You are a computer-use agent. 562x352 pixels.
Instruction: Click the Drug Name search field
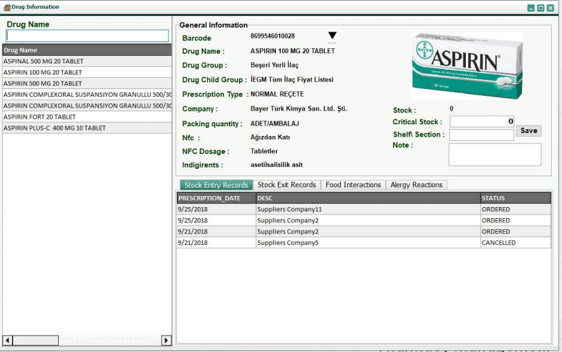coord(87,36)
